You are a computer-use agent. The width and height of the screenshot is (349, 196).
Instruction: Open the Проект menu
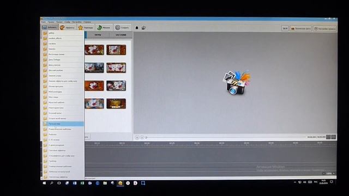click(59, 22)
